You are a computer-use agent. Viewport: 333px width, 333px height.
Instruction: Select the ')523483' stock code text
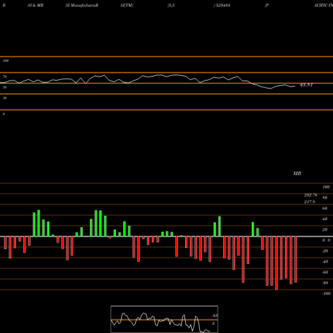pos(222,5)
